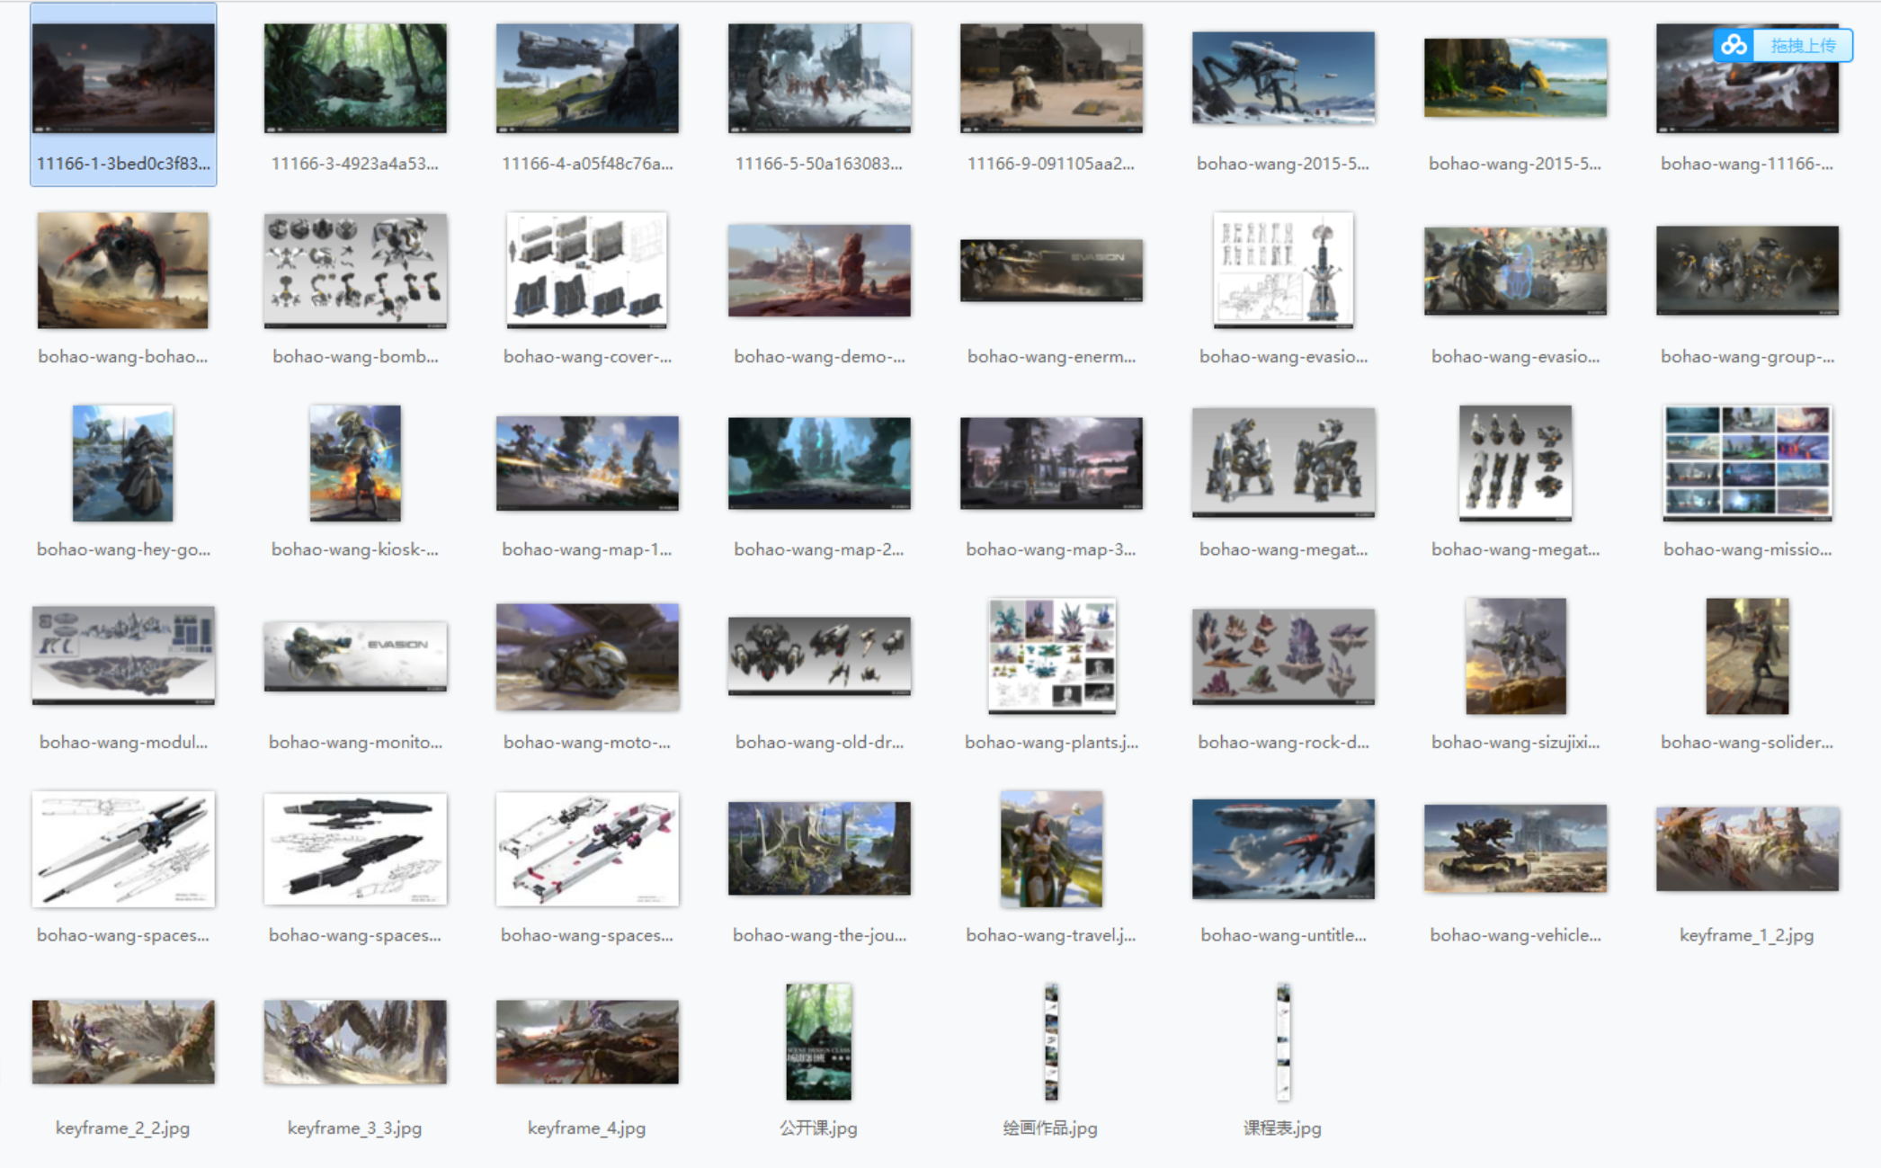The image size is (1881, 1168).
Task: Click the file name 11166-4-a05f48c76a...
Action: click(x=587, y=164)
